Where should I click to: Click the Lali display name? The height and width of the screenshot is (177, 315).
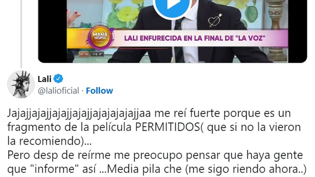point(45,79)
